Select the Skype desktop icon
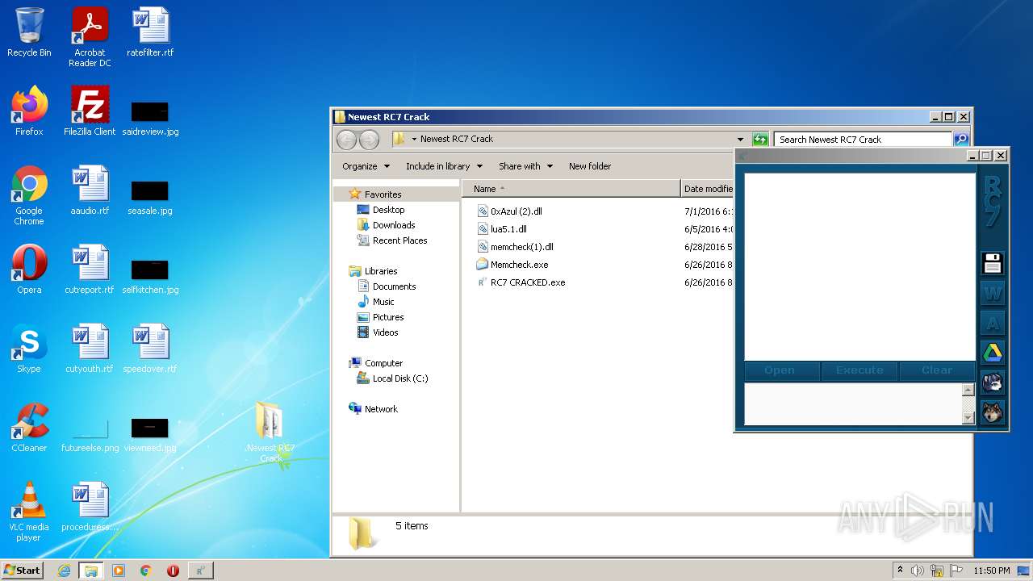 point(29,348)
